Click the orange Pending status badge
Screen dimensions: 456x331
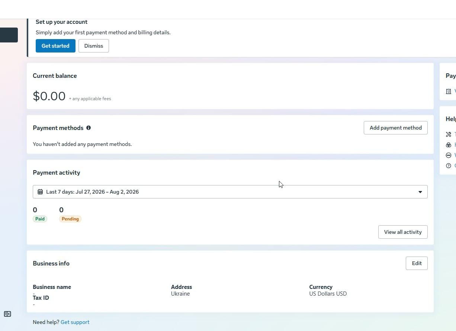click(x=70, y=219)
